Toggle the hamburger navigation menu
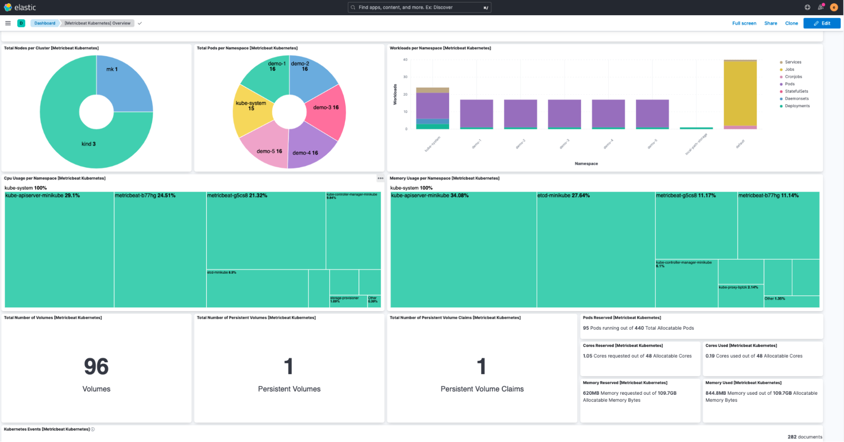Viewport: 844px width, 442px height. (x=8, y=23)
